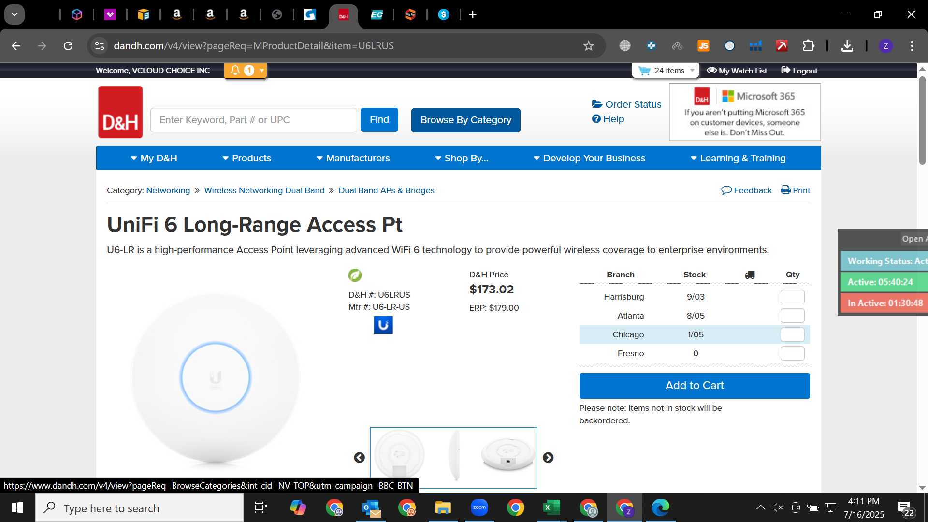Image resolution: width=928 pixels, height=522 pixels.
Task: Open the notification bell icon
Action: pyautogui.click(x=235, y=71)
